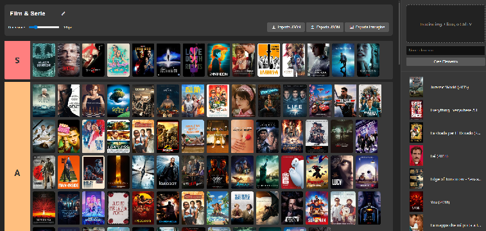Select the Lei item in sidebar
Screen dimensions: 486x231
[446, 156]
